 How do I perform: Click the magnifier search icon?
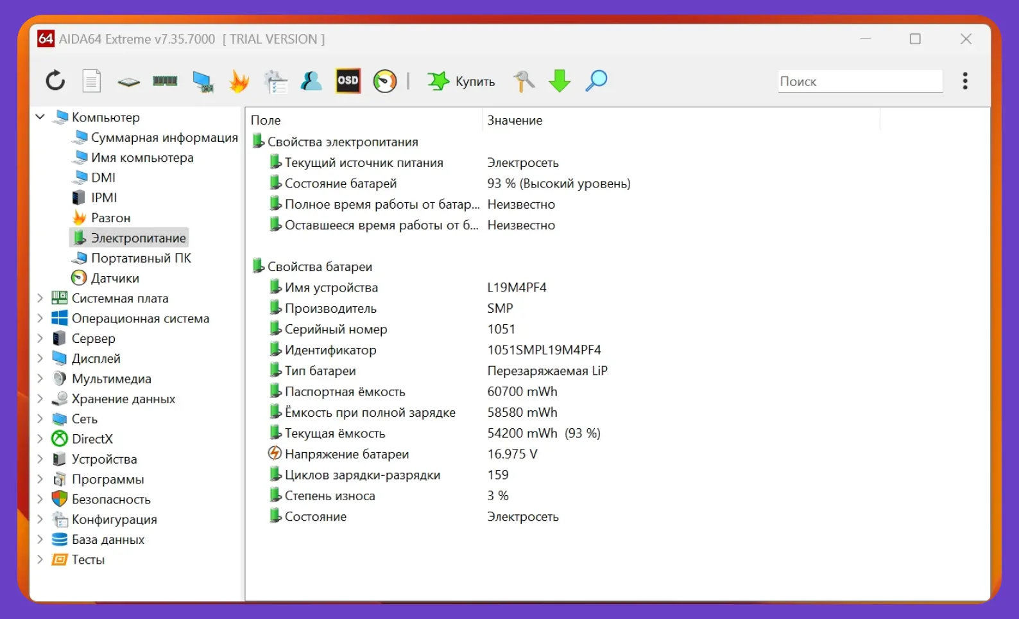tap(596, 81)
